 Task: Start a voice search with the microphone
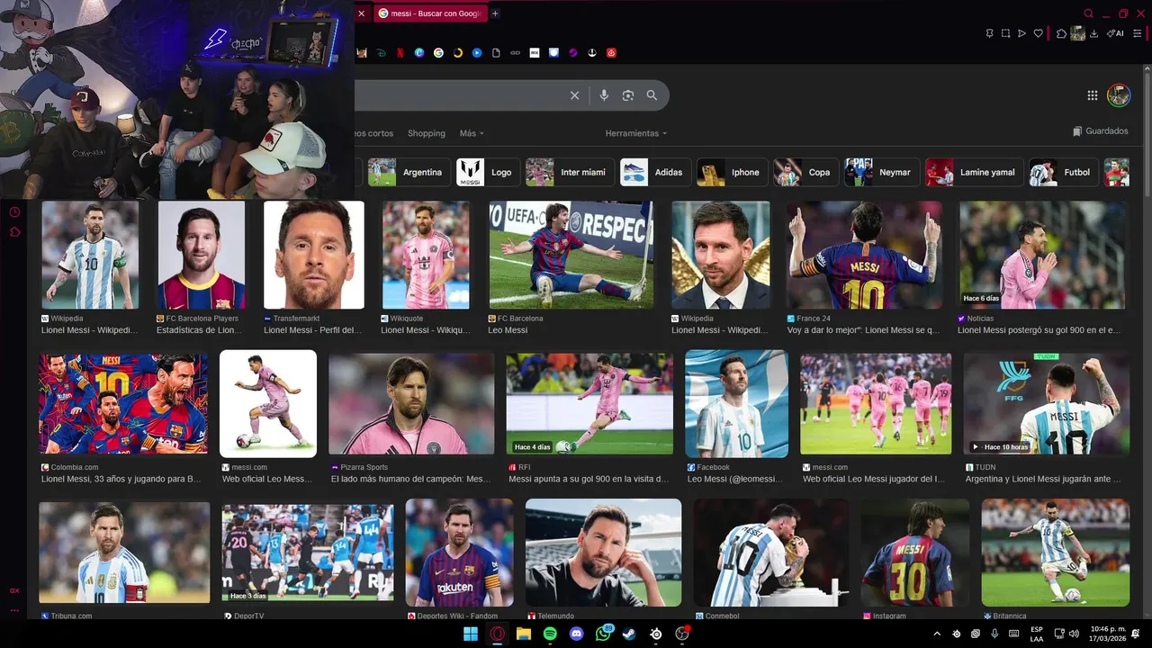coord(604,95)
